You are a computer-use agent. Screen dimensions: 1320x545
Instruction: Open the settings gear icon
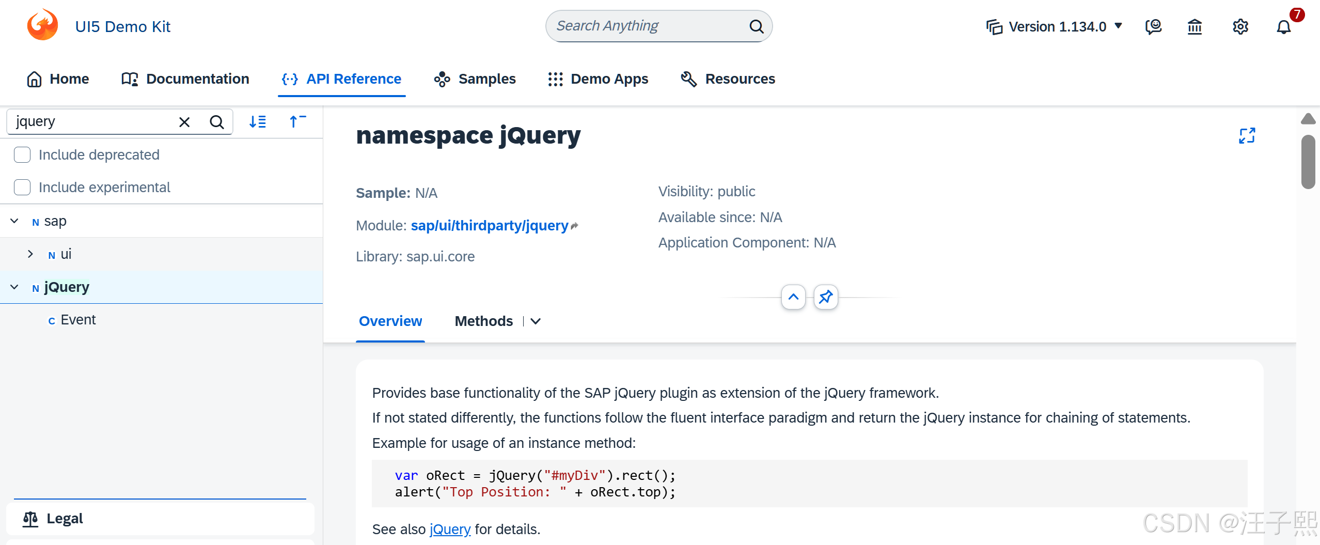click(x=1240, y=26)
